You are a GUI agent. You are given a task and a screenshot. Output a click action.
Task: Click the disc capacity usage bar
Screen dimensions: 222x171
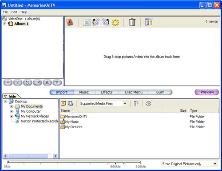click(74, 162)
